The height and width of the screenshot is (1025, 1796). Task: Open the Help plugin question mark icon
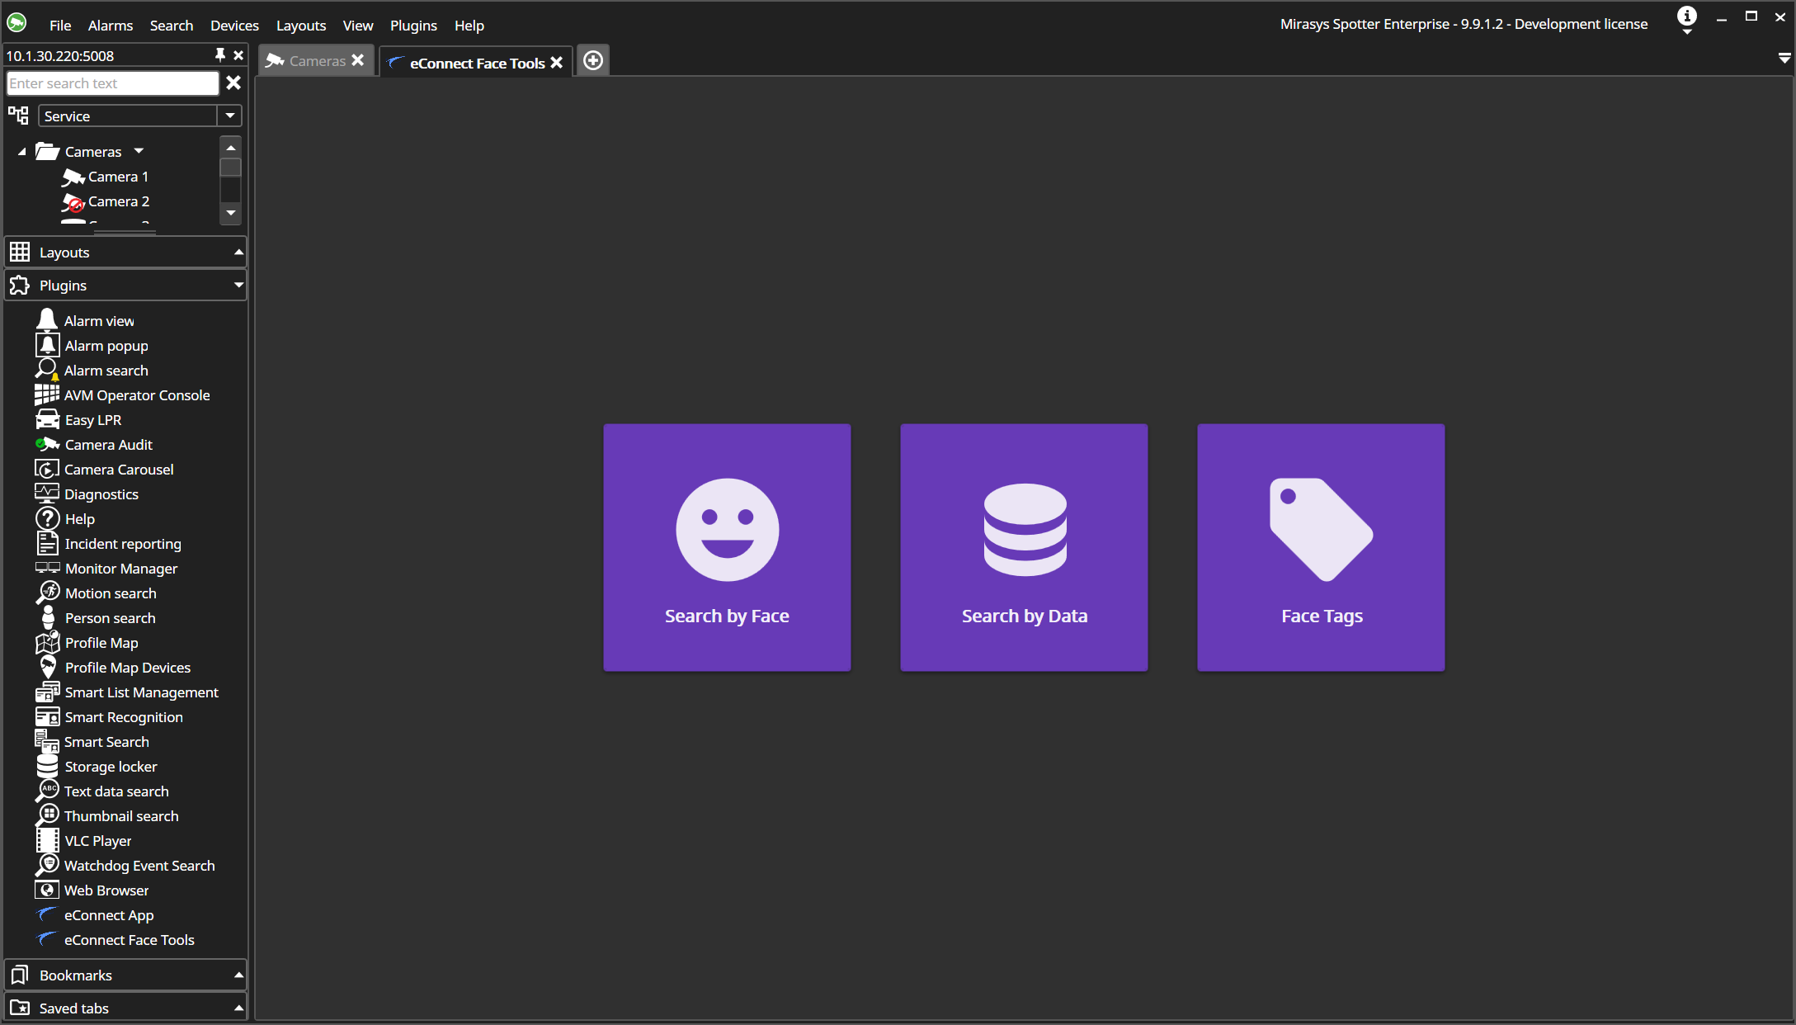point(47,518)
